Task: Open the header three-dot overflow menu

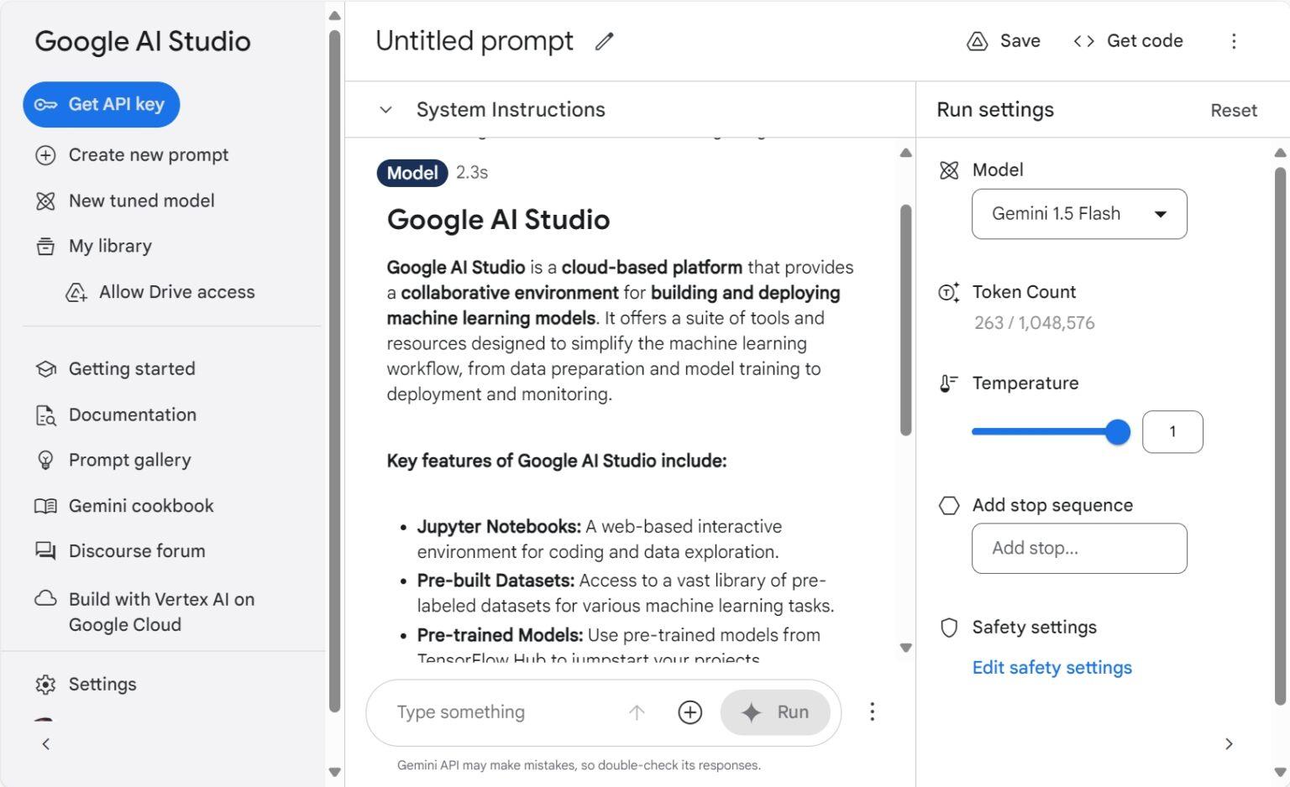Action: 1234,41
